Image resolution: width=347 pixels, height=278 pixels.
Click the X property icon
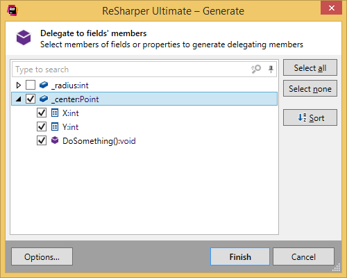(55, 113)
